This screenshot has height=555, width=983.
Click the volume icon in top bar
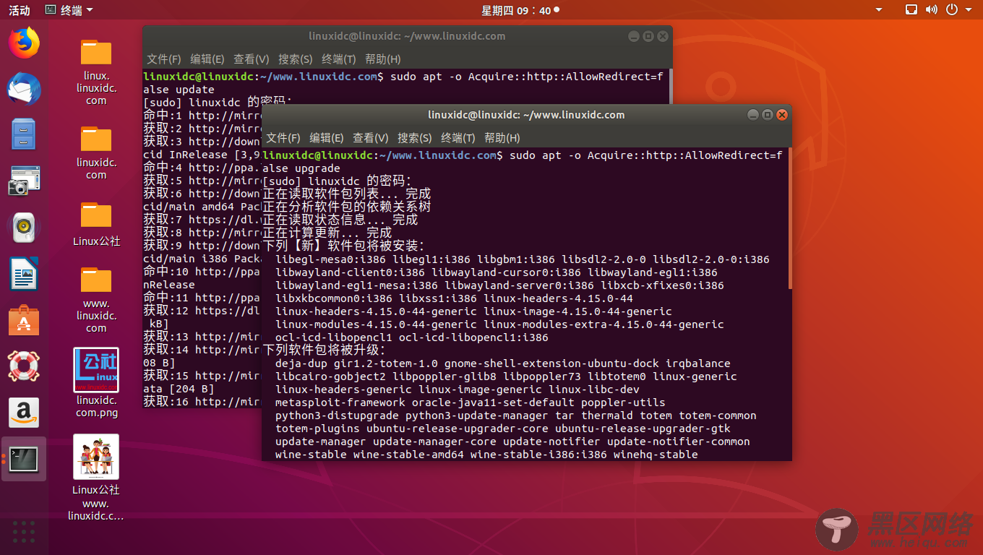click(x=932, y=10)
